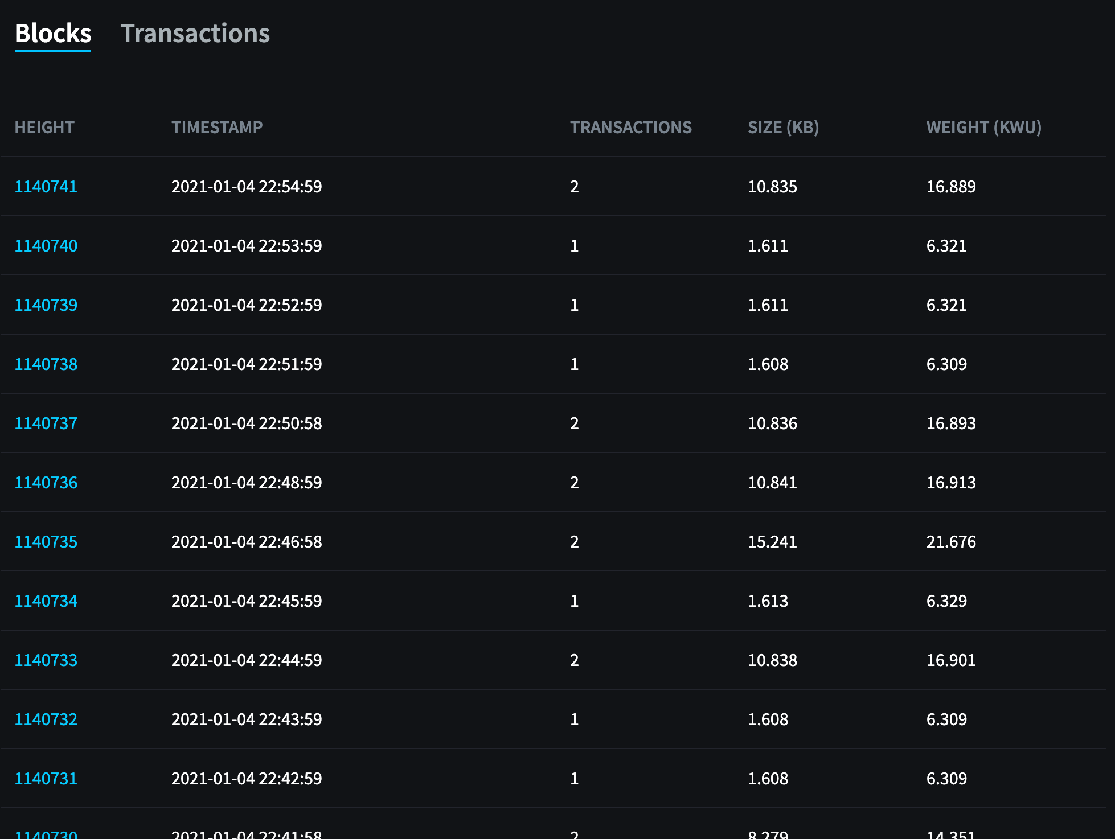Open block 1140736
This screenshot has height=839, width=1115.
tap(46, 482)
